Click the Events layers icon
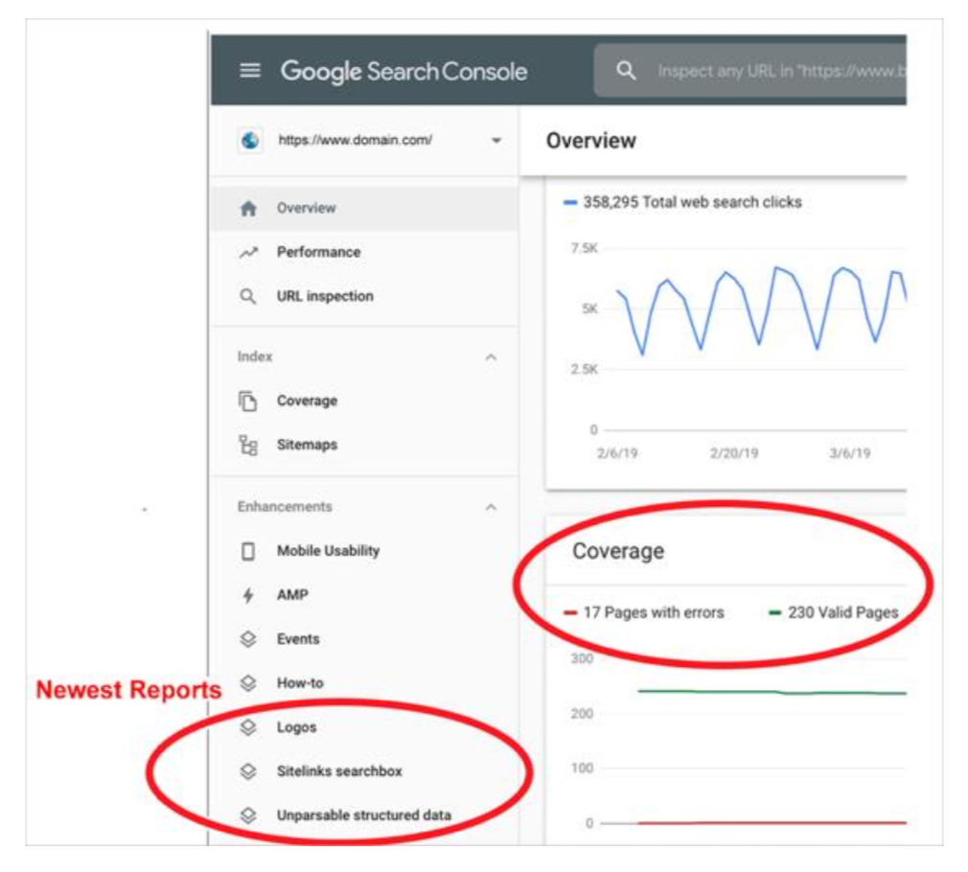The width and height of the screenshot is (968, 872). [248, 639]
